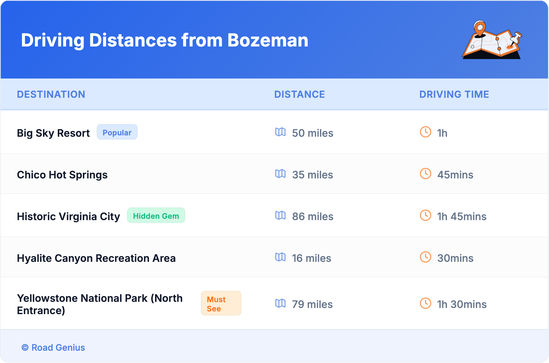Image resolution: width=549 pixels, height=363 pixels.
Task: Select the Big Sky Resort destination name
Action: pyautogui.click(x=53, y=133)
